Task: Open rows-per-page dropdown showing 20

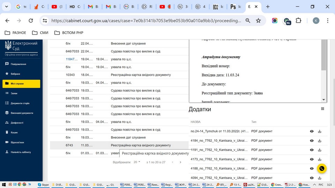Action: (x=137, y=162)
